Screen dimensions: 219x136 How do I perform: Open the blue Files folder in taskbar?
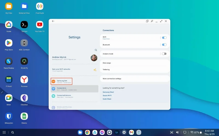pyautogui.click(x=80, y=132)
